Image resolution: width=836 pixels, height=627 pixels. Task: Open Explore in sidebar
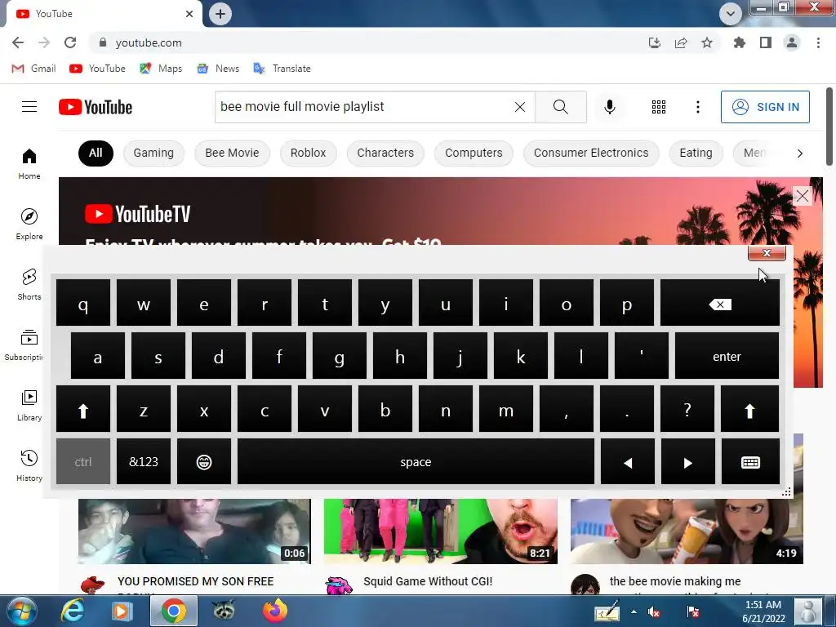[x=29, y=224]
